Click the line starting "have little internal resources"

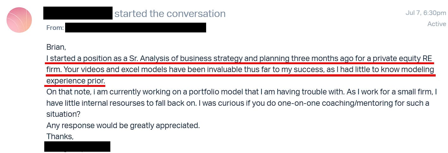tap(237, 103)
